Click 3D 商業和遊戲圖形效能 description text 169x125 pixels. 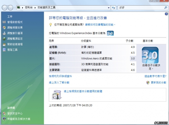(95, 64)
